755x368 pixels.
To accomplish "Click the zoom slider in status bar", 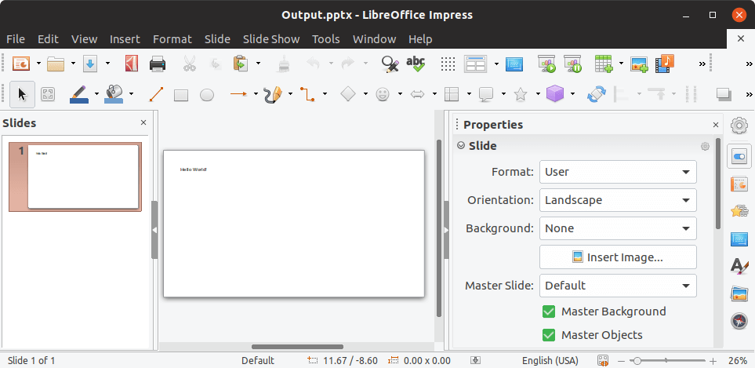I will pyautogui.click(x=667, y=360).
